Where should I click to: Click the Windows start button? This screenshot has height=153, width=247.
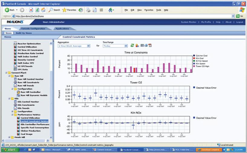coord(10,150)
